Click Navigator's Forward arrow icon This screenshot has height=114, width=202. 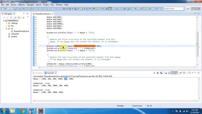click(8, 17)
